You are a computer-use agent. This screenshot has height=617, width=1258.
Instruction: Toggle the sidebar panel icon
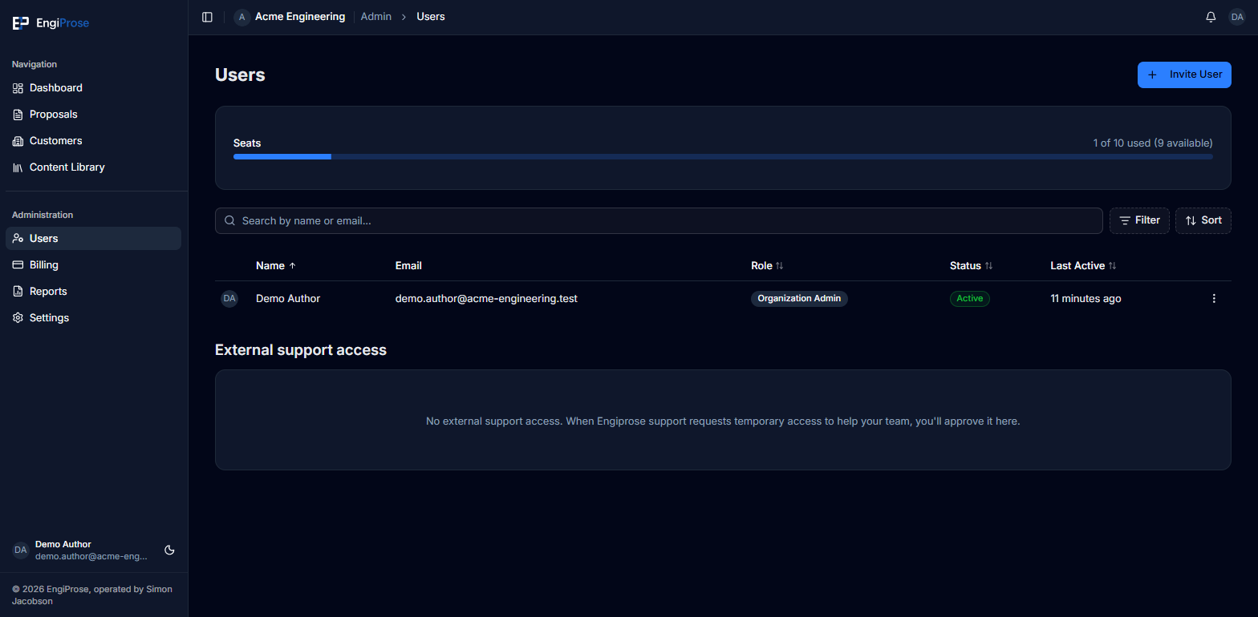(207, 17)
